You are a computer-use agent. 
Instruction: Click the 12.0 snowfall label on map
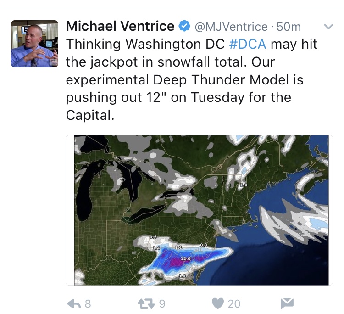[x=186, y=258]
